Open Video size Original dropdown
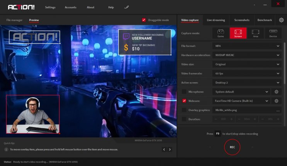The width and height of the screenshot is (287, 166). (x=247, y=64)
